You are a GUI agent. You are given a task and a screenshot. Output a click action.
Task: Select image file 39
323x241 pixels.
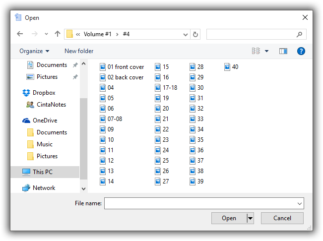click(x=196, y=181)
